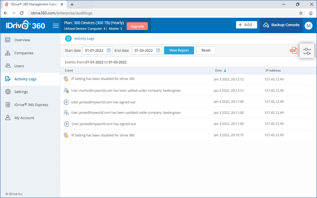Click the Activity Logs header icon
The image size is (317, 198).
(x=68, y=38)
